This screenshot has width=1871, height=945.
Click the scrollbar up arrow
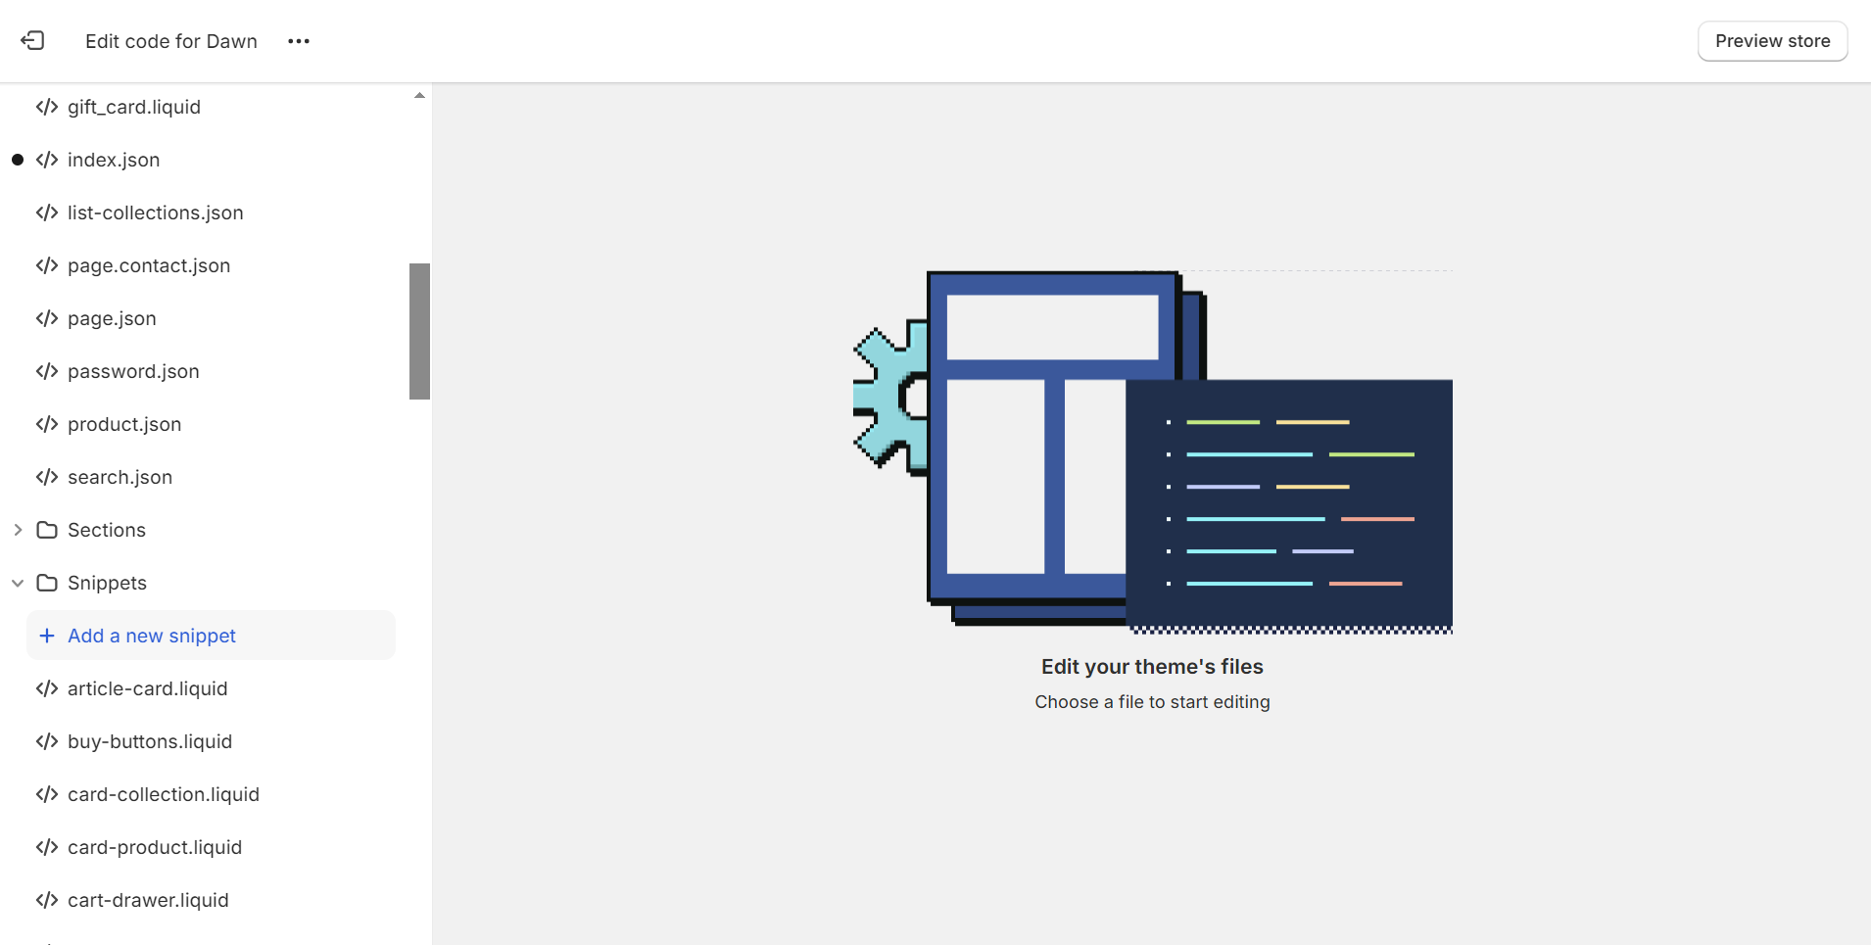[x=419, y=95]
